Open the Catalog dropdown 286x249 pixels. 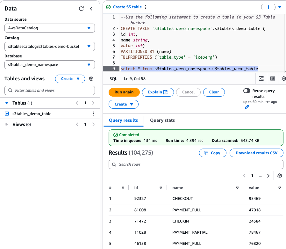[x=50, y=46]
